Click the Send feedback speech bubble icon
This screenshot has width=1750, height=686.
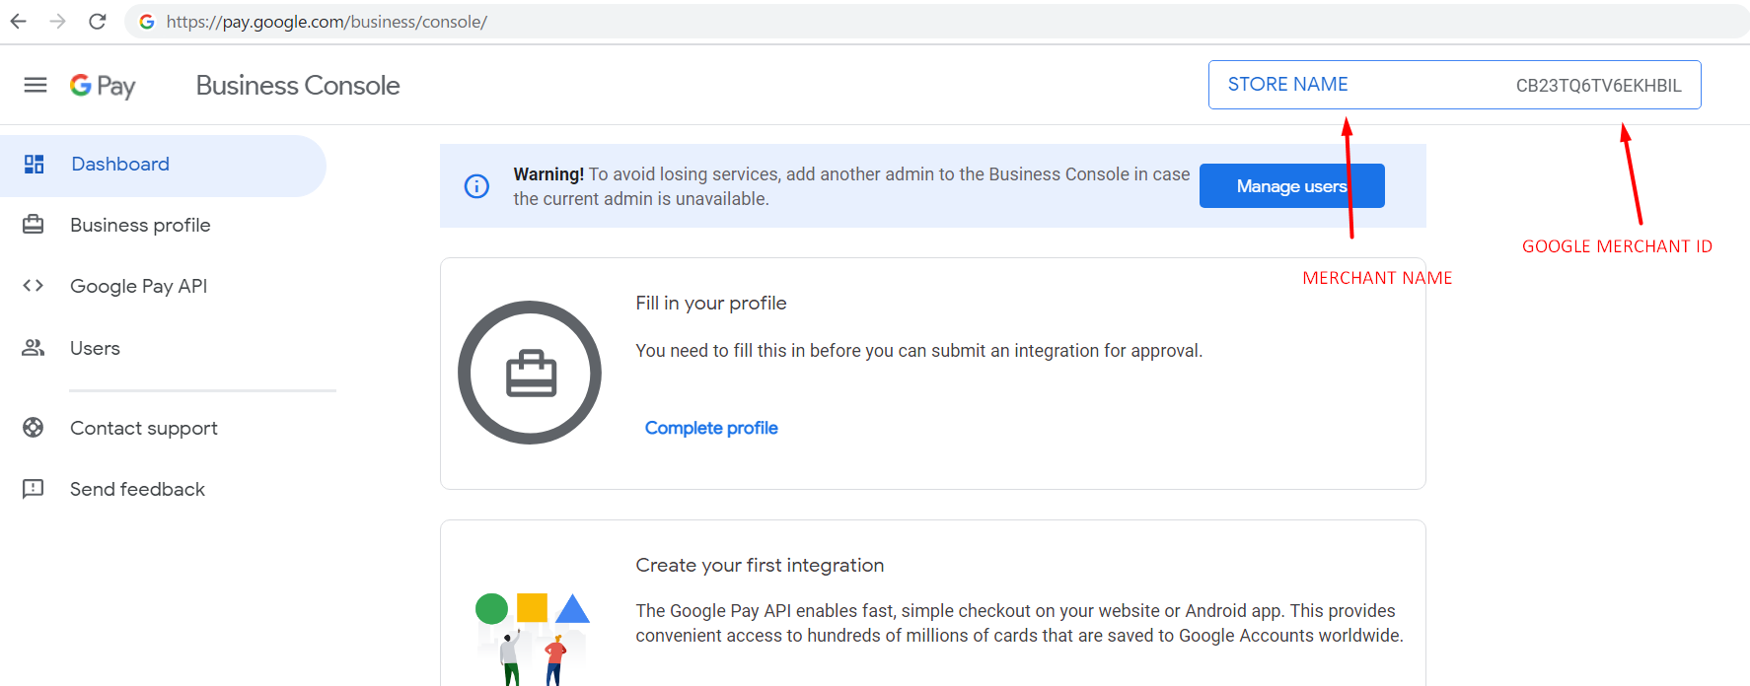tap(34, 489)
